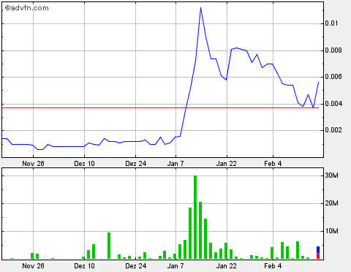
Task: Click the 30M volume axis label
Action: [331, 175]
